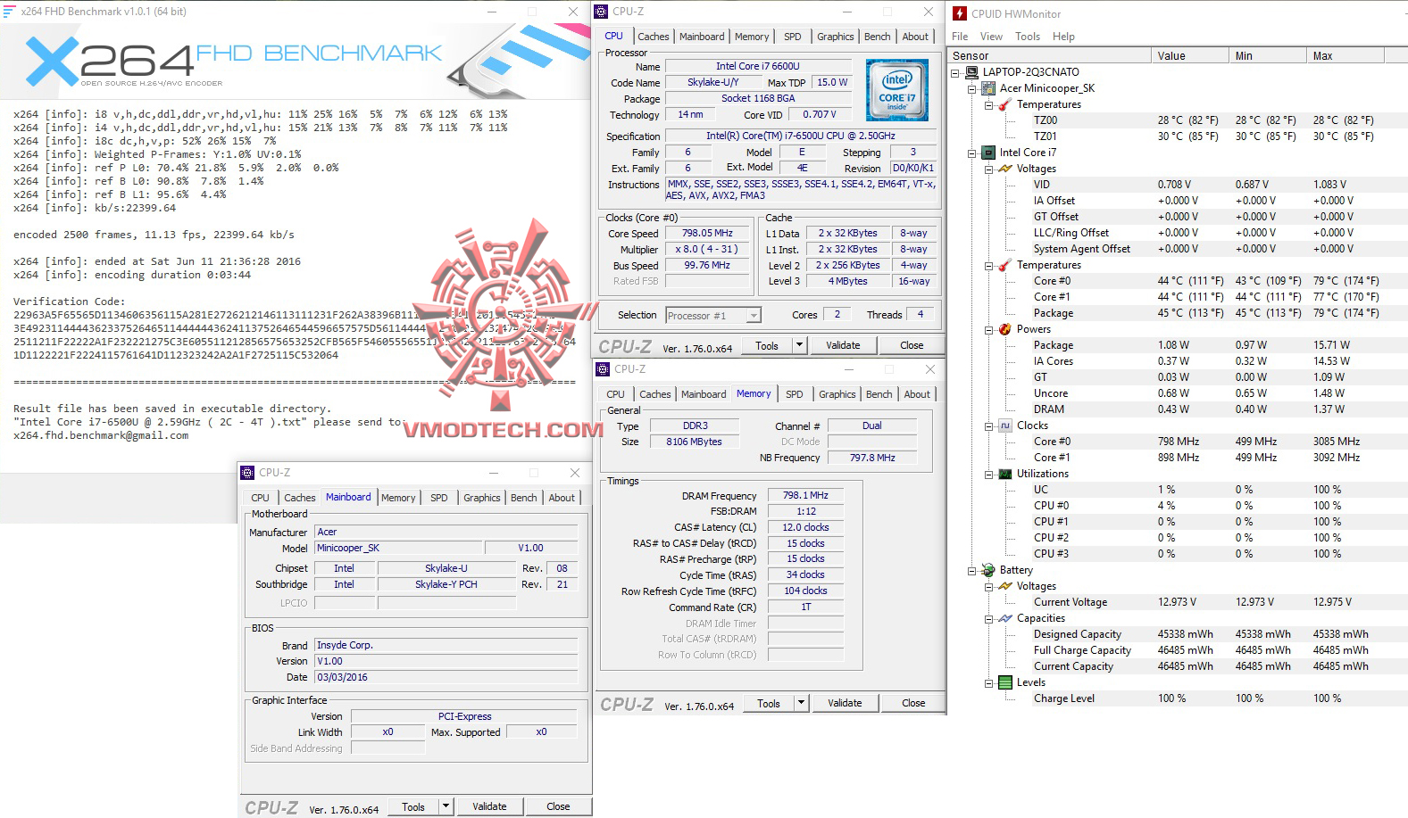Screen dimensions: 1408x818
Task: Click the Mainboard Model field Minicooper_SK
Action: pos(397,548)
